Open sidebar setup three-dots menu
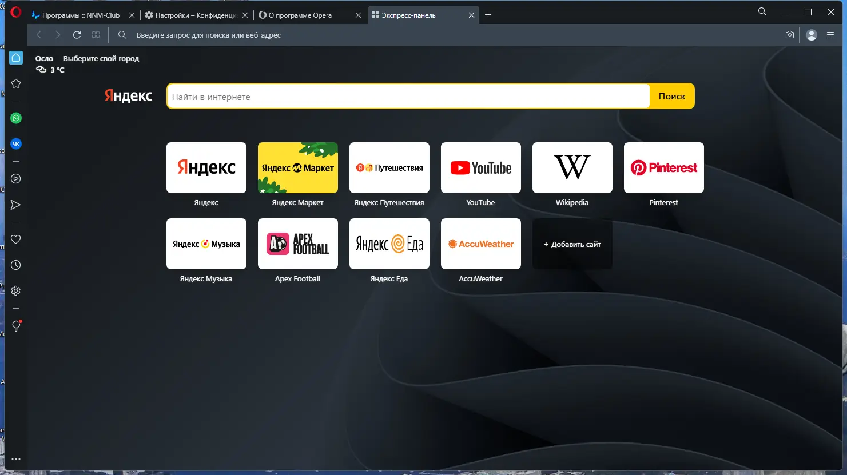847x475 pixels. point(16,459)
